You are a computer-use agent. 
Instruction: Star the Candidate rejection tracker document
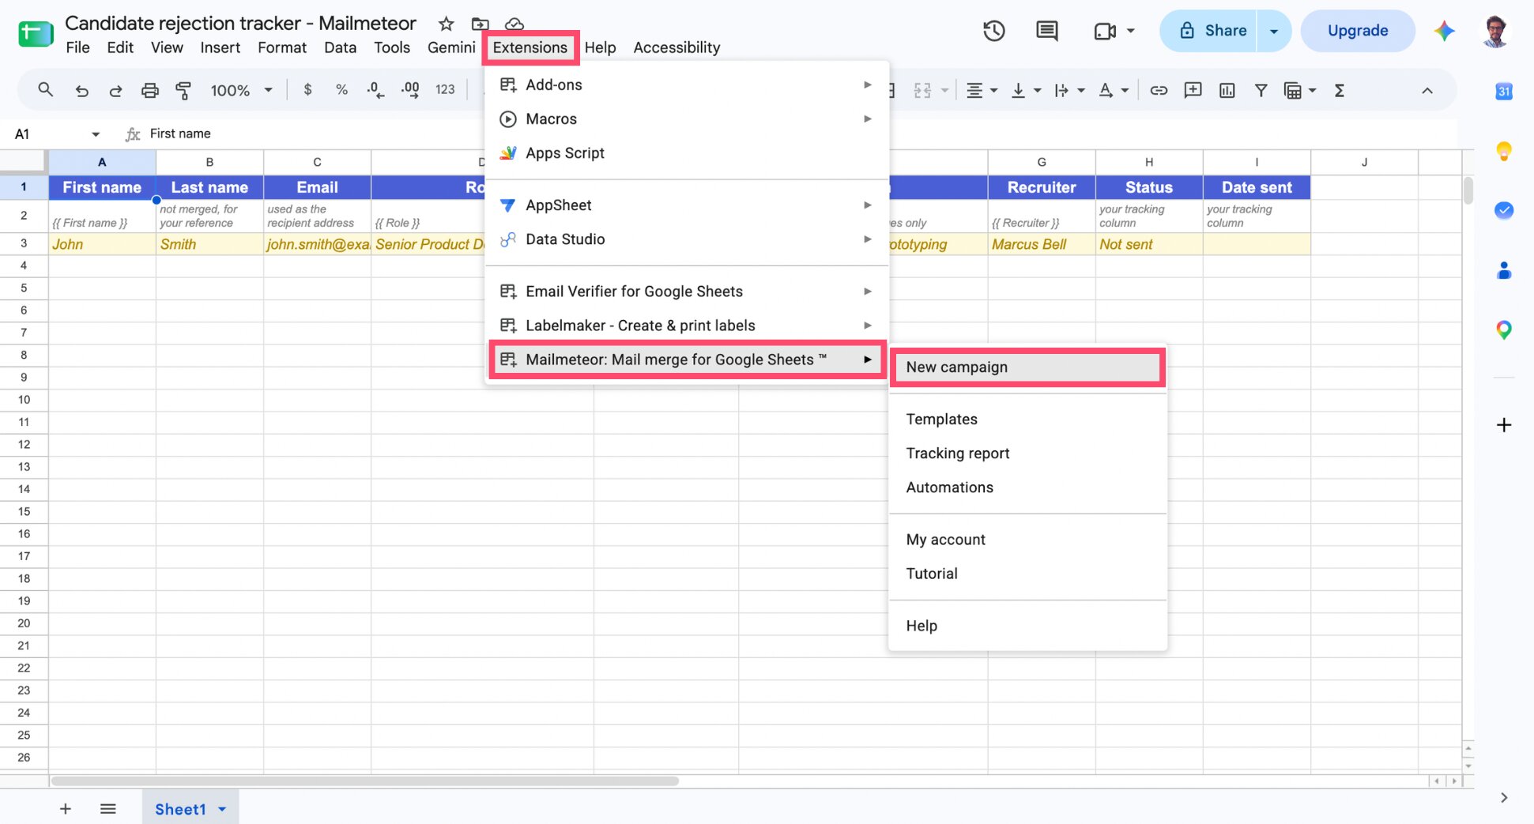pos(447,24)
